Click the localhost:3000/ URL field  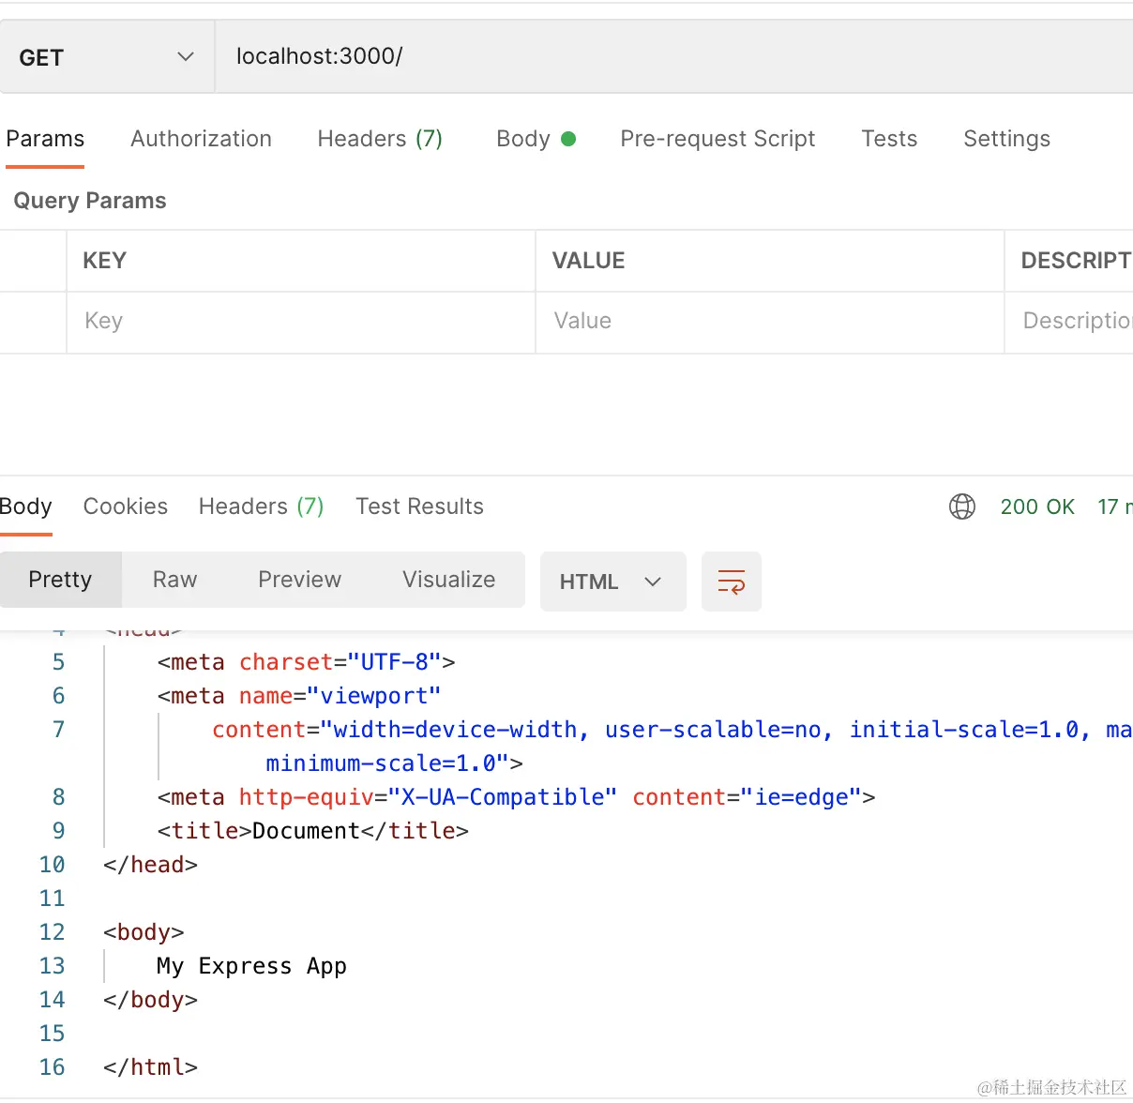pyautogui.click(x=674, y=56)
